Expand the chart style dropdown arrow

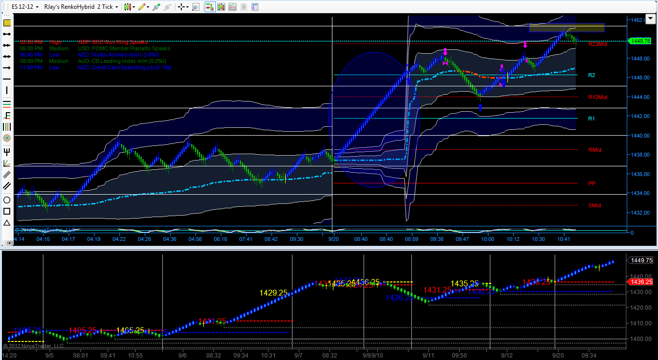coord(134,7)
